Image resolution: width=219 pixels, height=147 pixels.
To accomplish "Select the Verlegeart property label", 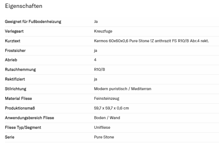I will coord(14,31).
